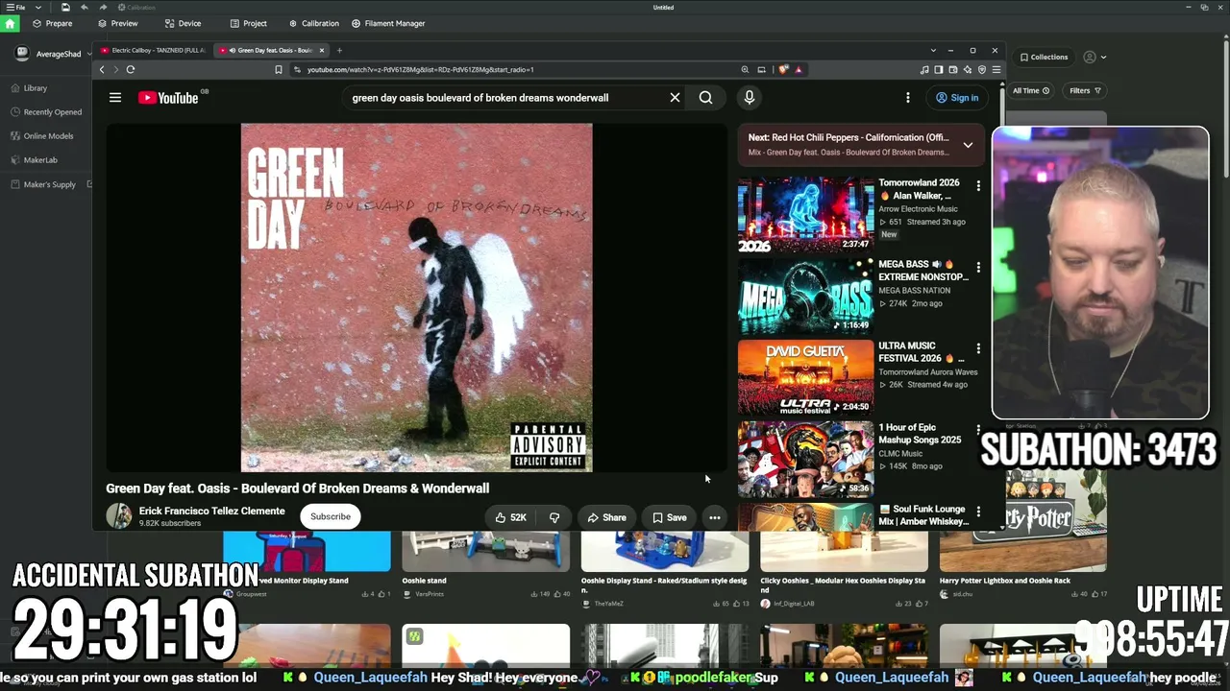1230x691 pixels.
Task: Switch to the Preview tab
Action: click(117, 23)
